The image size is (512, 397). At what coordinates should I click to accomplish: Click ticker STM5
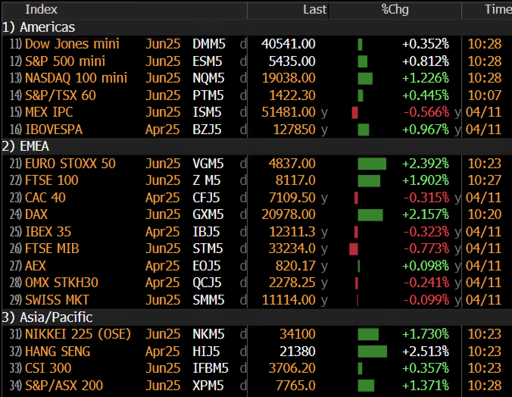pyautogui.click(x=208, y=249)
